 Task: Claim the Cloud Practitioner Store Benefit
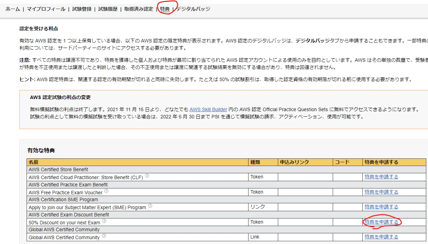coord(381,177)
